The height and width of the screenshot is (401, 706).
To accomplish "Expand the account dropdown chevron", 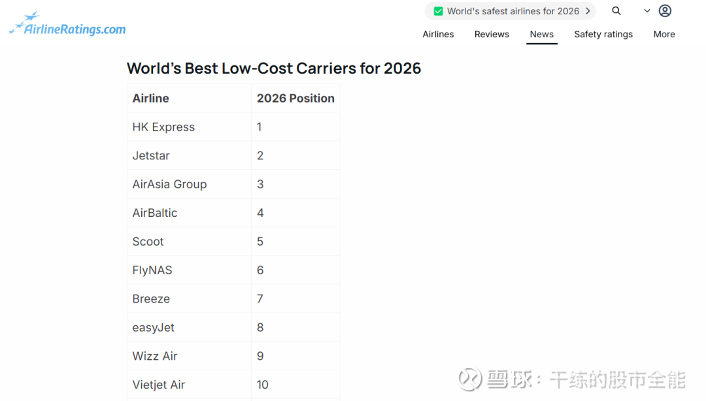I will [x=647, y=11].
